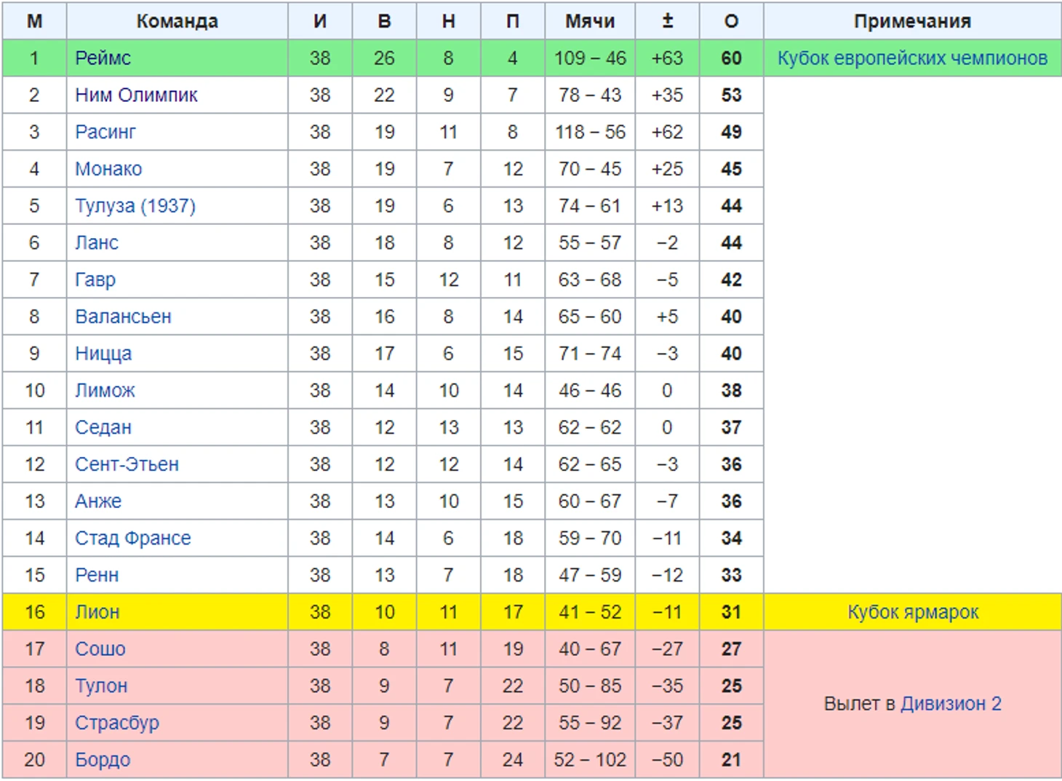The image size is (1062, 781).
Task: Open the Страсбур team page
Action: (117, 723)
